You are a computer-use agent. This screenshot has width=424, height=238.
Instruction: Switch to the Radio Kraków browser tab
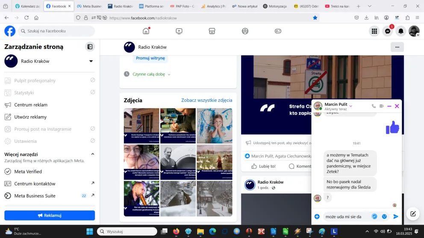[121, 6]
